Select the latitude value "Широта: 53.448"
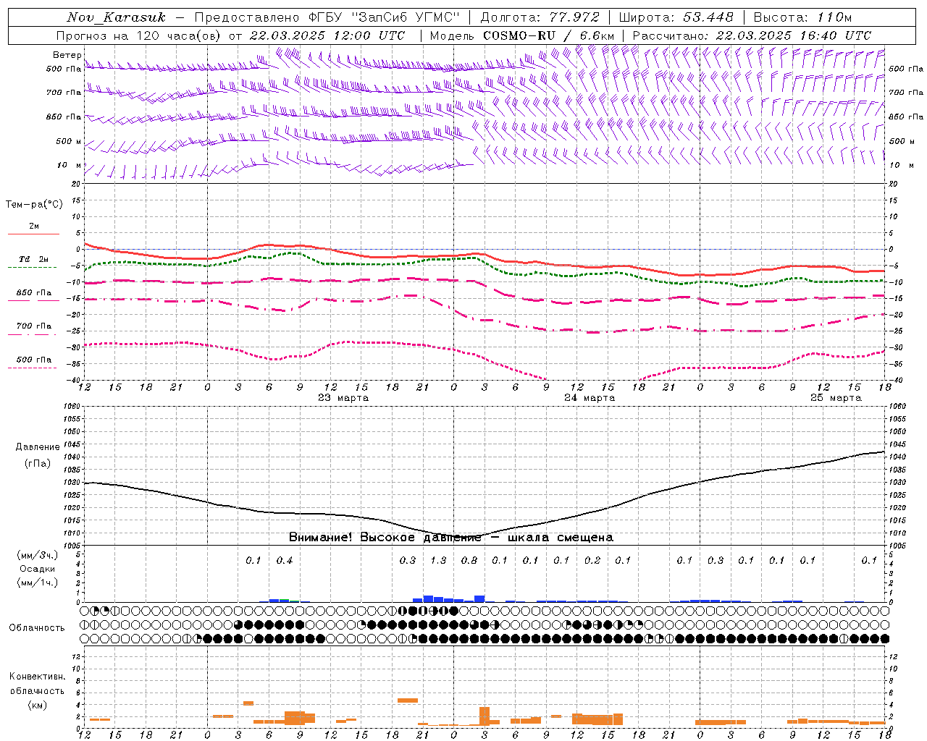Screen dimensions: 927x741 (x=676, y=17)
